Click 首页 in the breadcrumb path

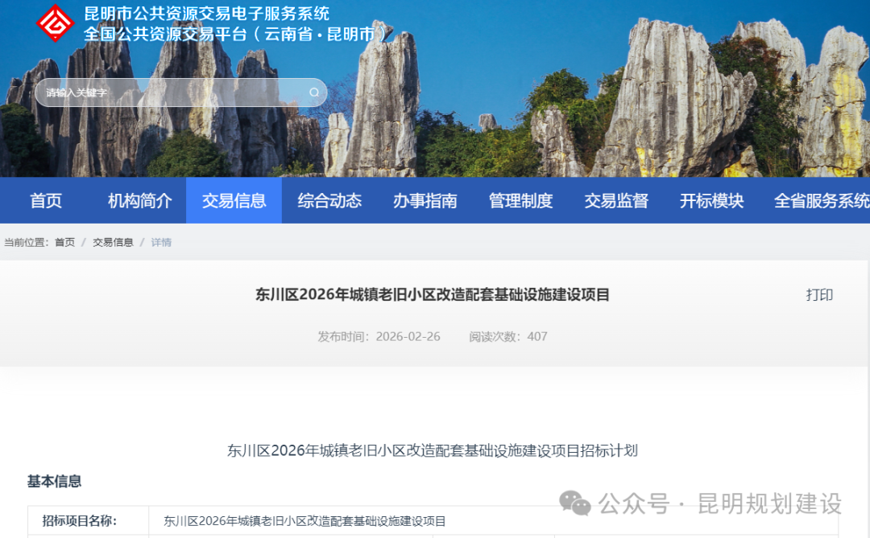(64, 241)
